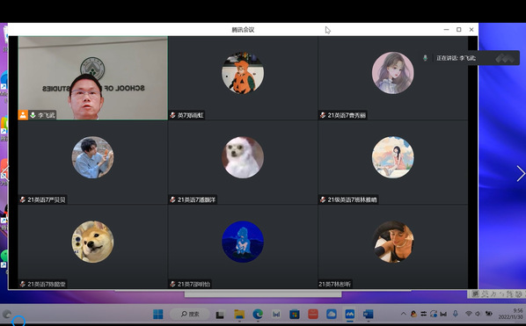The width and height of the screenshot is (526, 326).
Task: Open Microsoft Store in the taskbar
Action: [x=295, y=314]
